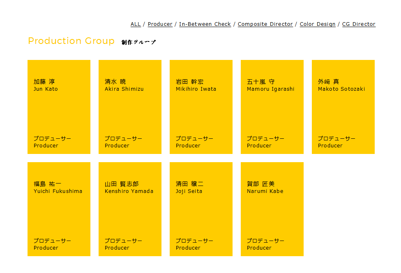The width and height of the screenshot is (401, 273).
Task: Open Mamoru Igarashi's card
Action: tap(272, 107)
